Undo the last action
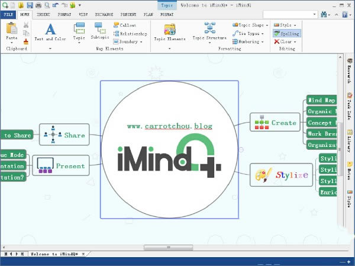 tap(56, 5)
